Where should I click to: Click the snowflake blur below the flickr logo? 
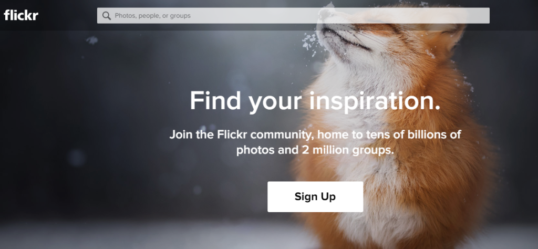point(92,40)
